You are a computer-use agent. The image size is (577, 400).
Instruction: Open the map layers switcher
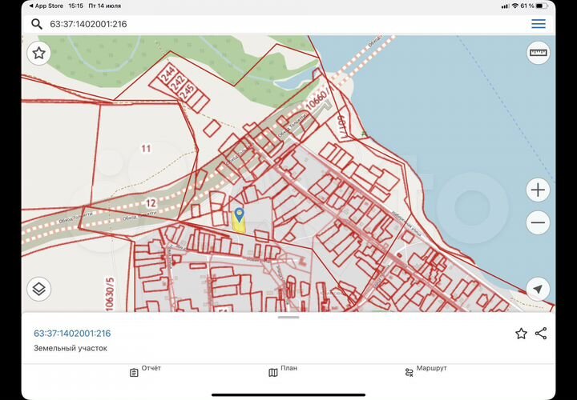point(39,289)
